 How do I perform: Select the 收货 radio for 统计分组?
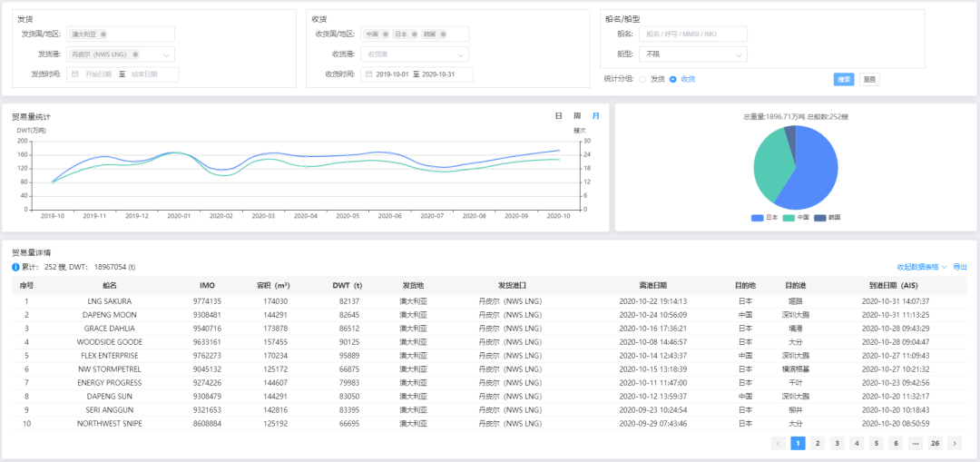point(672,79)
